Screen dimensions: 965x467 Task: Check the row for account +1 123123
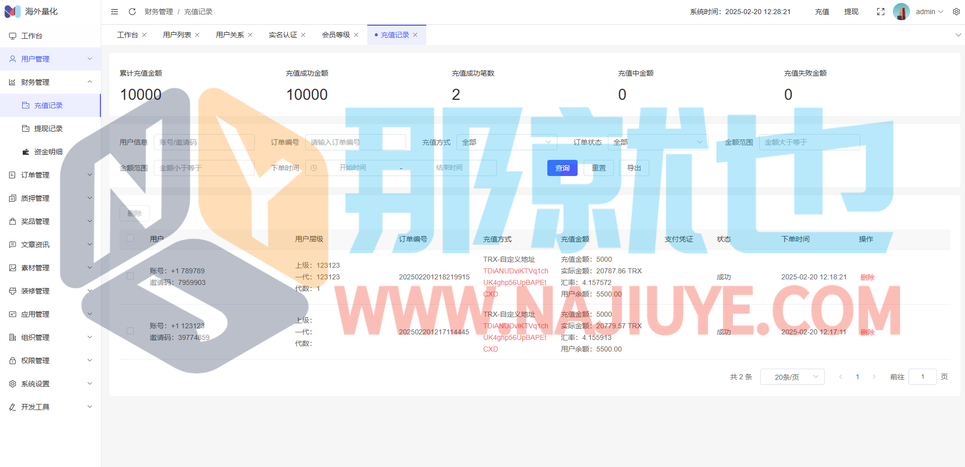pos(130,331)
